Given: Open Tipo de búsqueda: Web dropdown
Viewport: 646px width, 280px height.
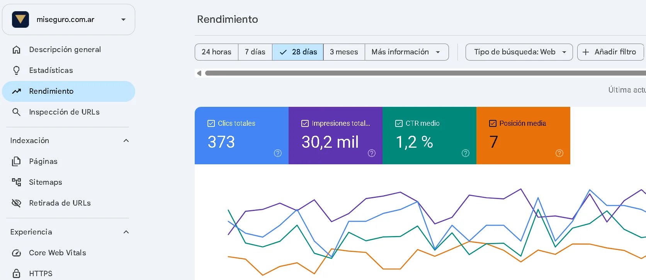Looking at the screenshot, I should 519,52.
